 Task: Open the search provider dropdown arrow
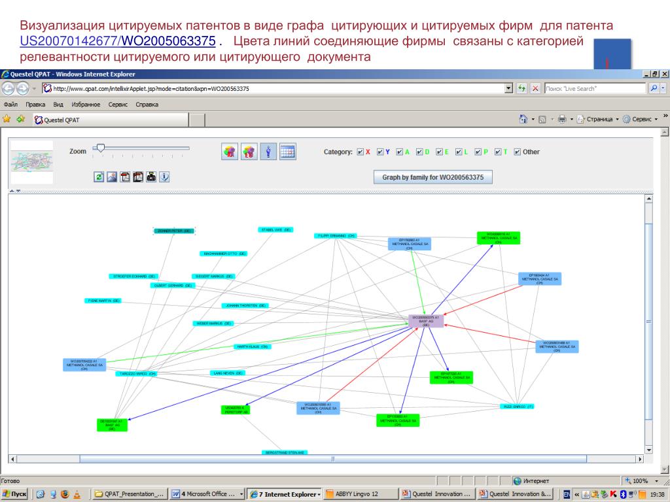click(663, 88)
